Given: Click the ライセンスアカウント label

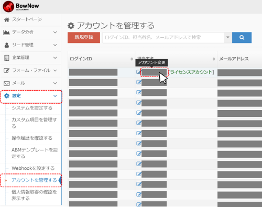Looking at the screenshot, I should click(191, 72).
